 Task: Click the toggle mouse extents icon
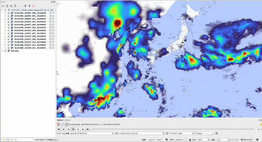167,139
